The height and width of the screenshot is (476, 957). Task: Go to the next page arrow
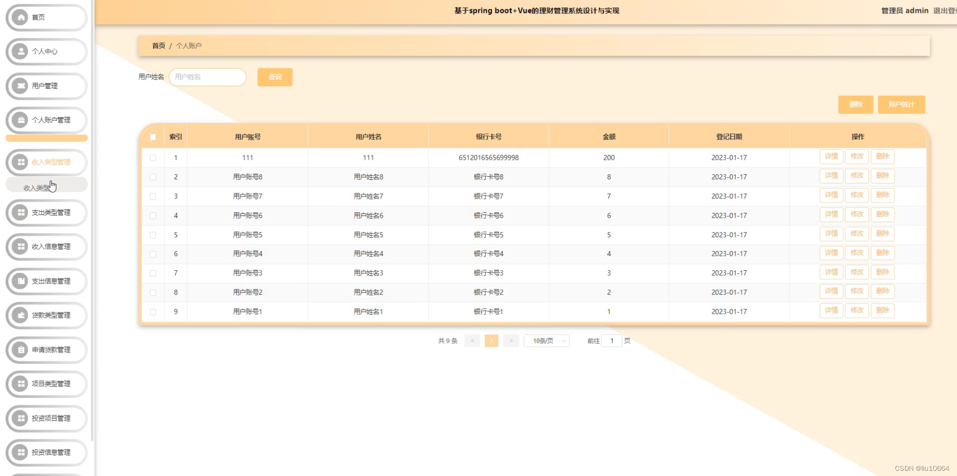511,341
